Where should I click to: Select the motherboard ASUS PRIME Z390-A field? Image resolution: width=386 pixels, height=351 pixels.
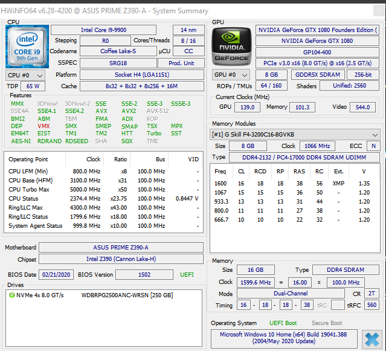pos(121,248)
